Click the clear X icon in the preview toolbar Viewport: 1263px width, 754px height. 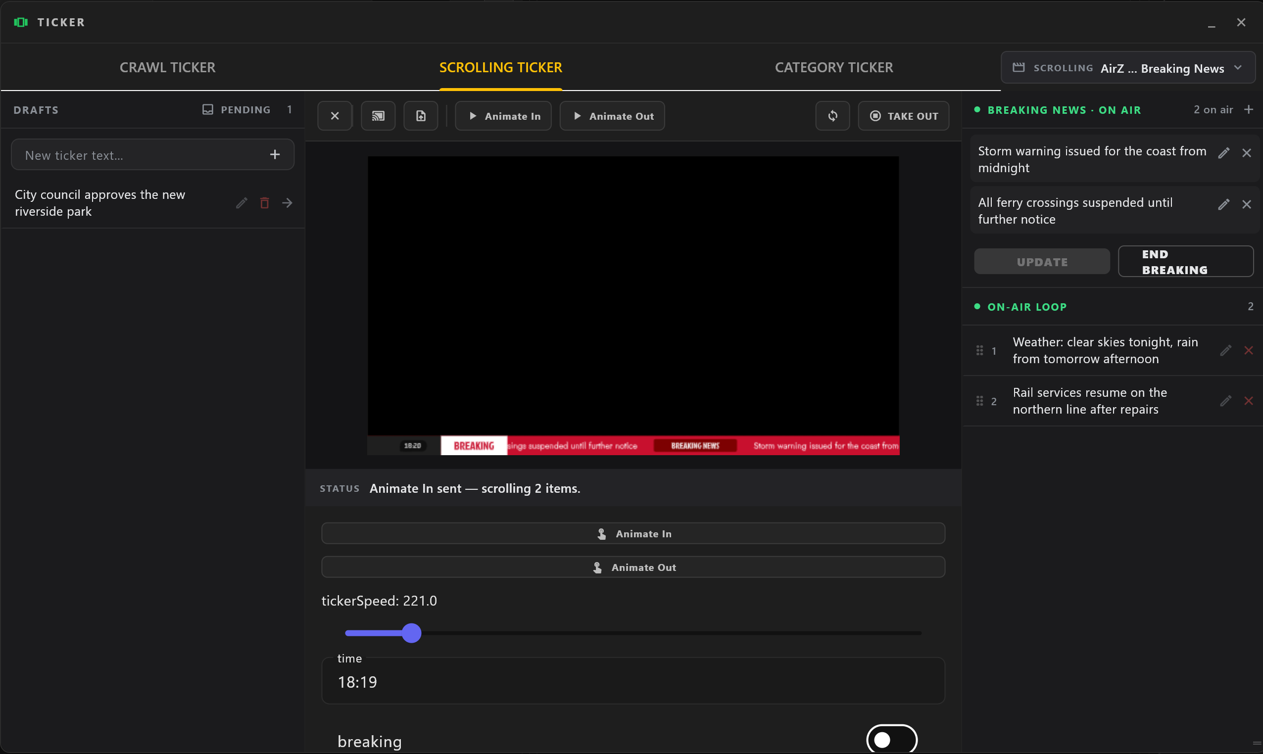pyautogui.click(x=335, y=116)
